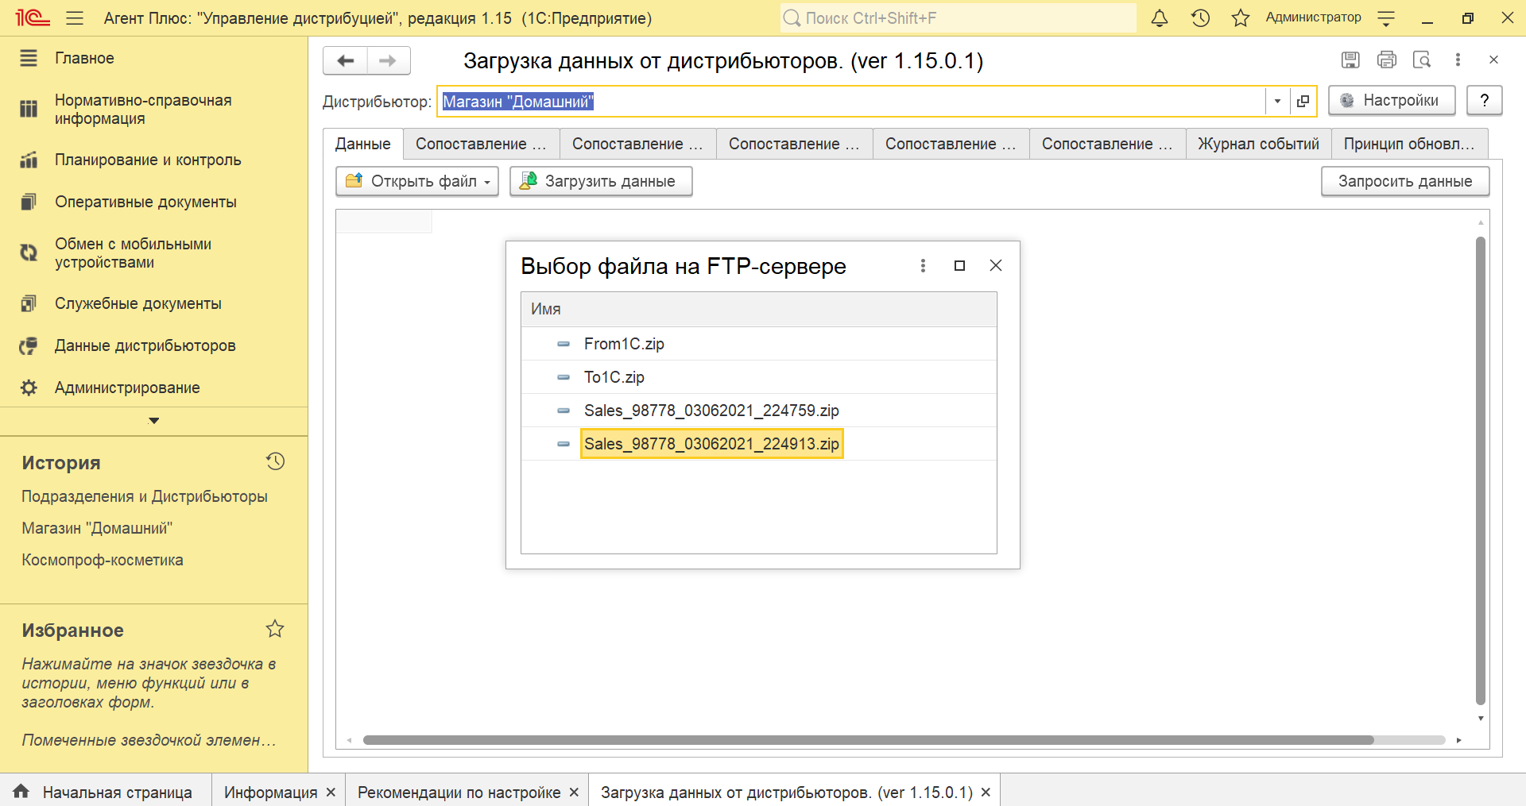Image resolution: width=1526 pixels, height=806 pixels.
Task: Click the scroll-right arrow of the horizontal scrollbar
Action: (1459, 740)
